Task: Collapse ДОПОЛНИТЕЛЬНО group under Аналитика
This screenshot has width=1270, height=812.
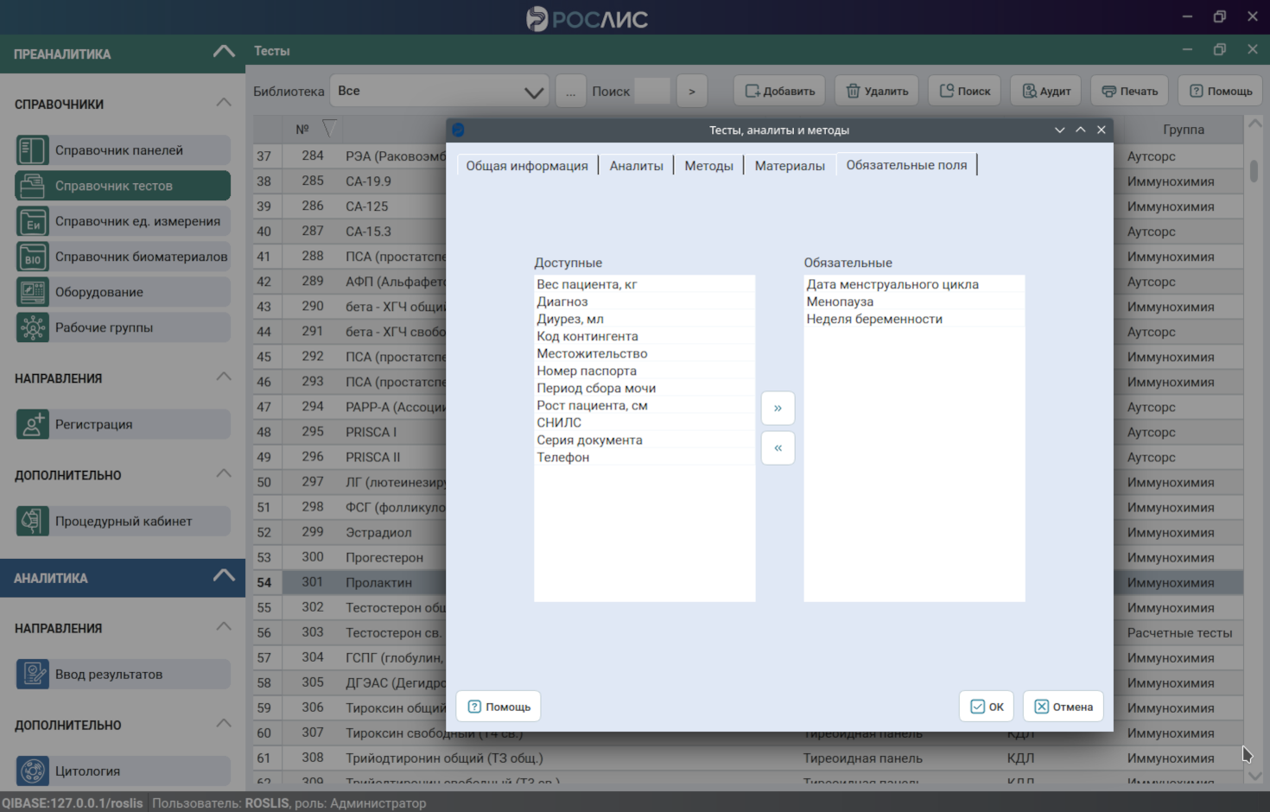Action: point(224,723)
